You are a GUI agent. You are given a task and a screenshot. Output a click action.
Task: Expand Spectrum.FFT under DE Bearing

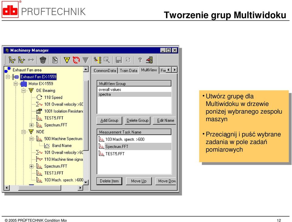click(31, 125)
